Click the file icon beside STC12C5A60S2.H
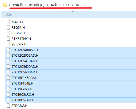This screenshot has height=109, width=136. pyautogui.click(x=8, y=50)
